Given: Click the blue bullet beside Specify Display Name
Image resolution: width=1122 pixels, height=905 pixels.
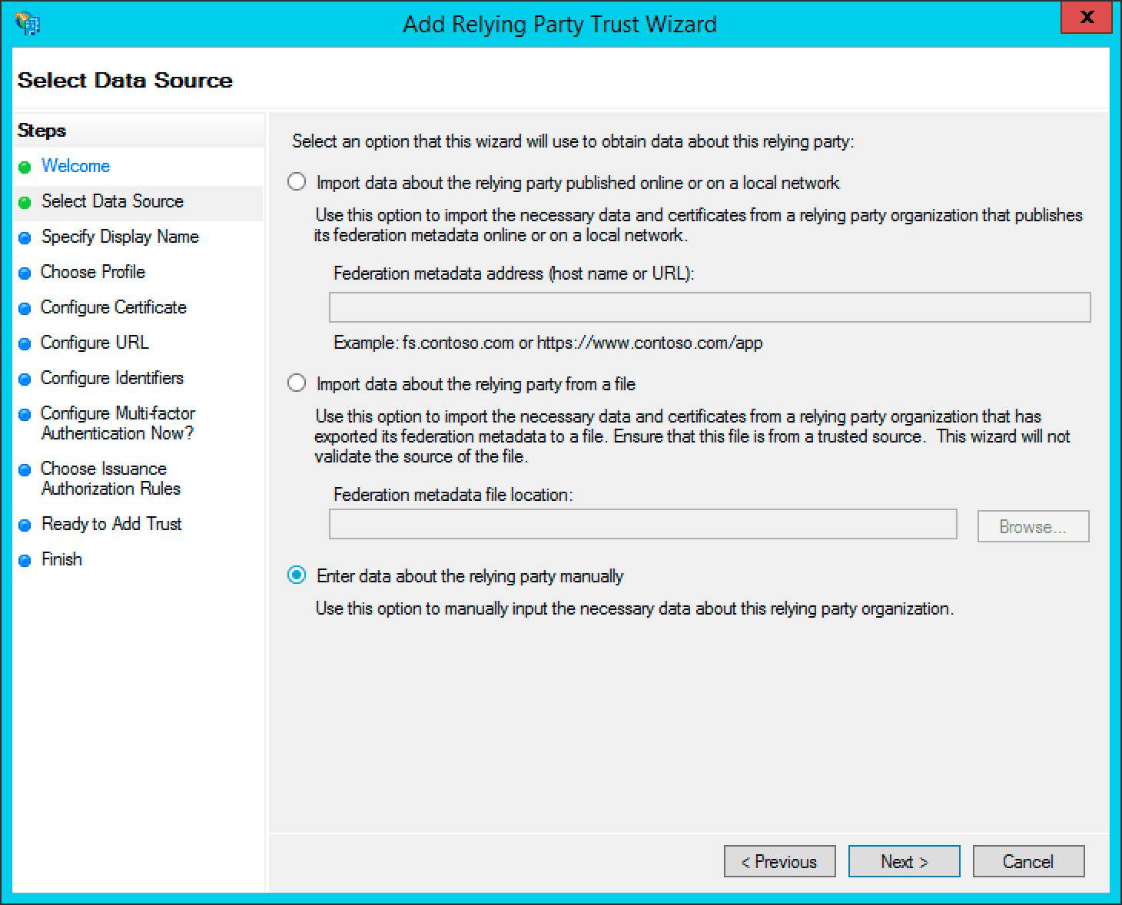Looking at the screenshot, I should coord(25,237).
